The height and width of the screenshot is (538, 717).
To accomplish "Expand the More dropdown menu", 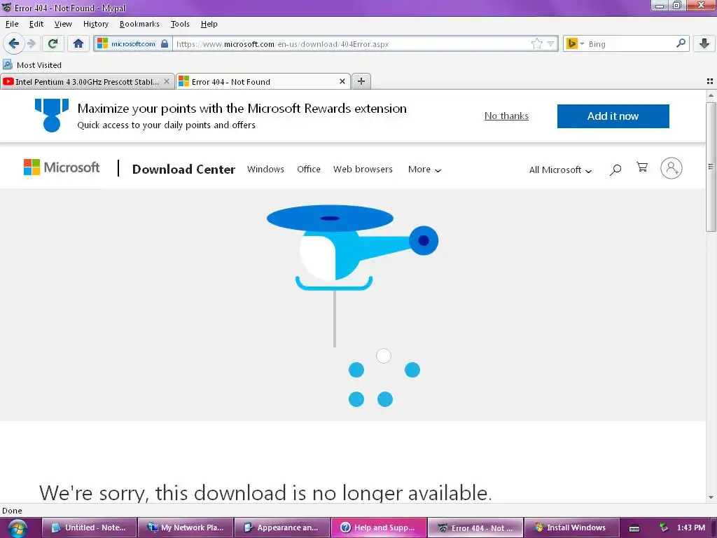I will click(x=424, y=170).
